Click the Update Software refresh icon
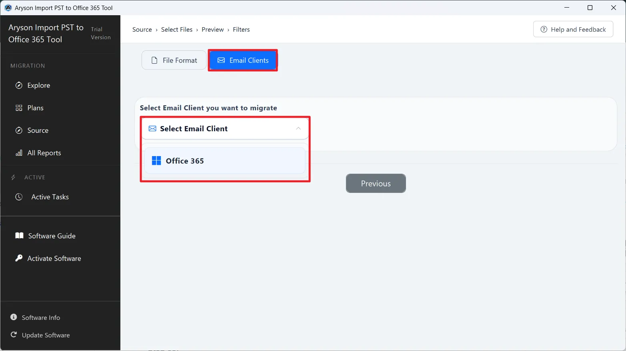 pos(14,335)
